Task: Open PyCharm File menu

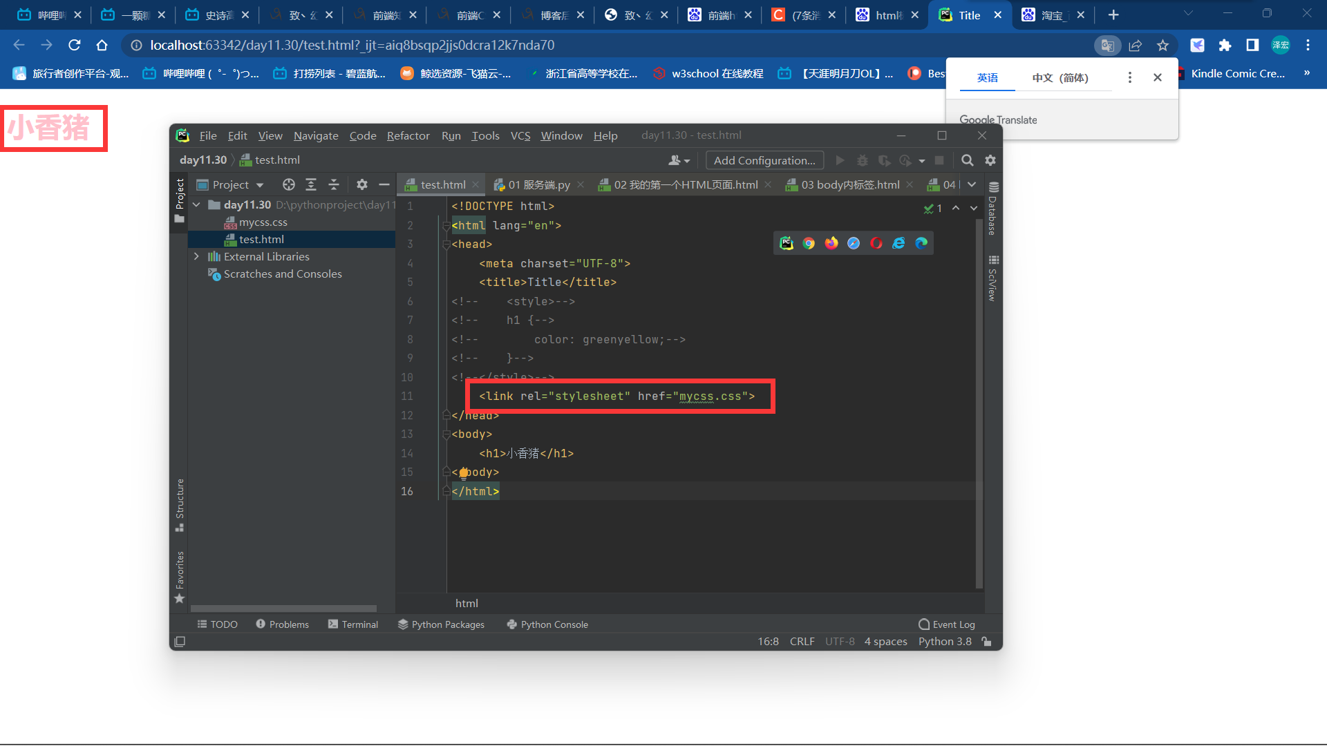Action: 208,135
